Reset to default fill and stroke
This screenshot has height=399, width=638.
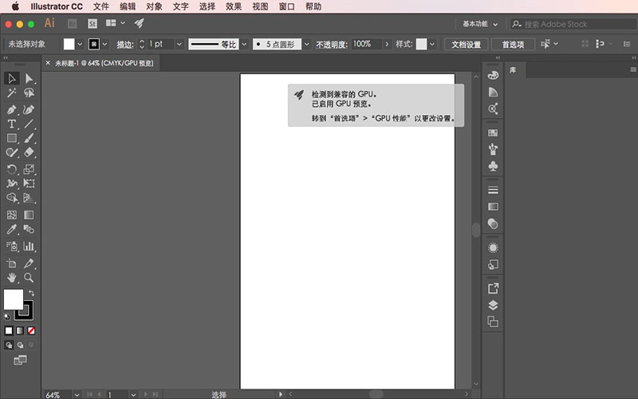click(x=7, y=316)
